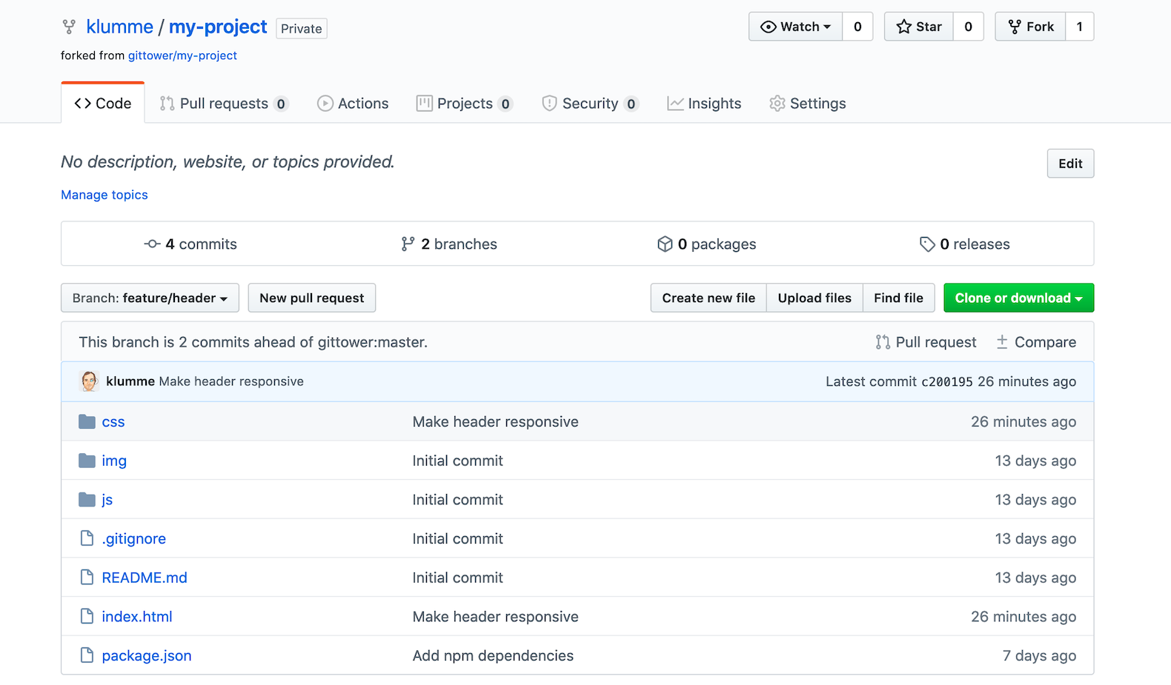Open the Clone or download dropdown

pos(1018,298)
